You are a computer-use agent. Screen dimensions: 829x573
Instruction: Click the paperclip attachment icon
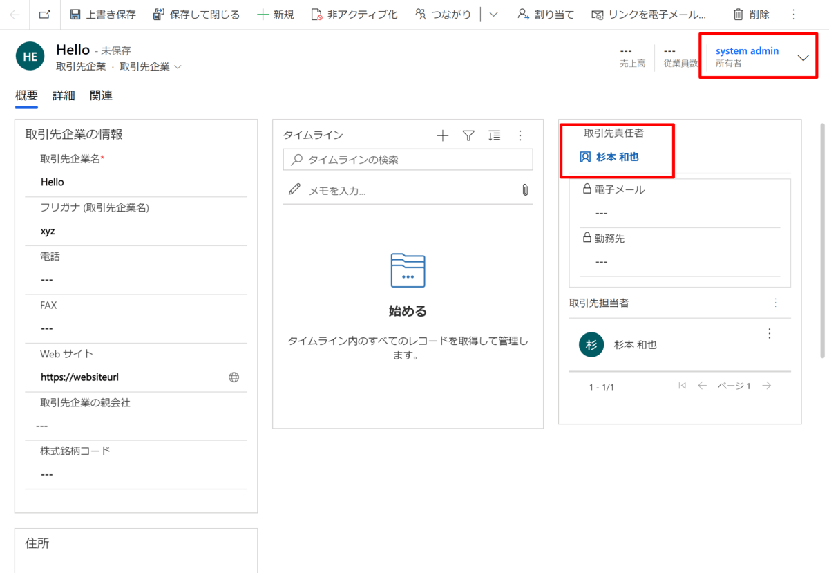525,189
